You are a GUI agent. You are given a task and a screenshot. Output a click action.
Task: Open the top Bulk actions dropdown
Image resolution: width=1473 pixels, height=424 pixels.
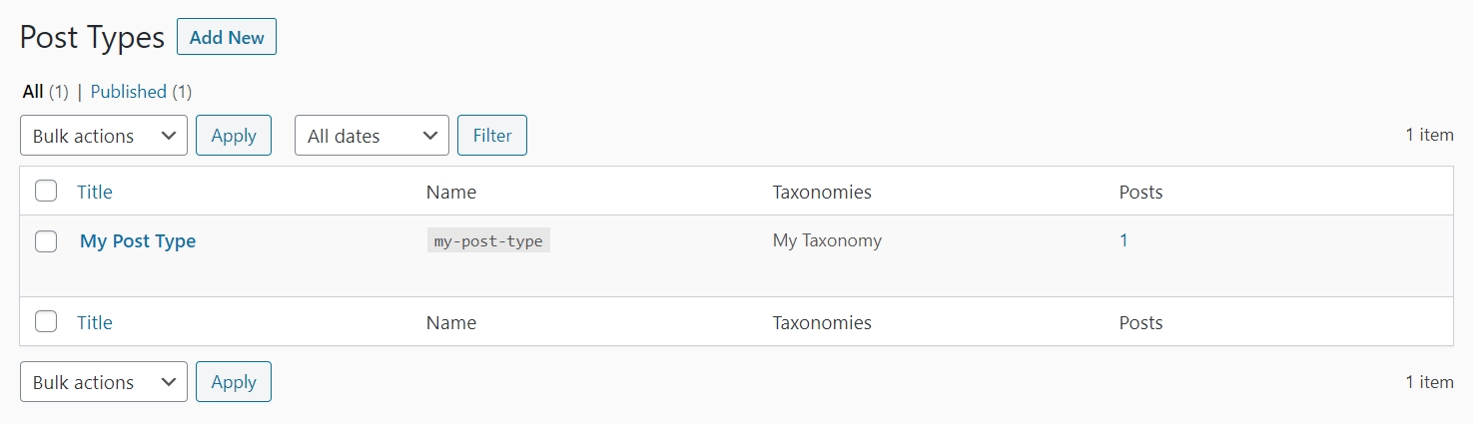coord(104,136)
